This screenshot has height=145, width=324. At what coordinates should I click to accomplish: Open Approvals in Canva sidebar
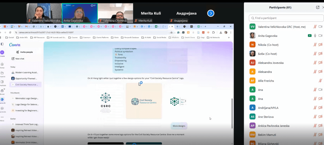click(x=2, y=110)
